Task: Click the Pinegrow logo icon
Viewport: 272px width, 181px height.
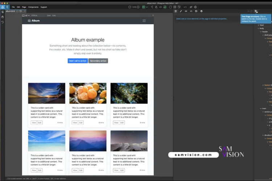Action: click(3, 7)
